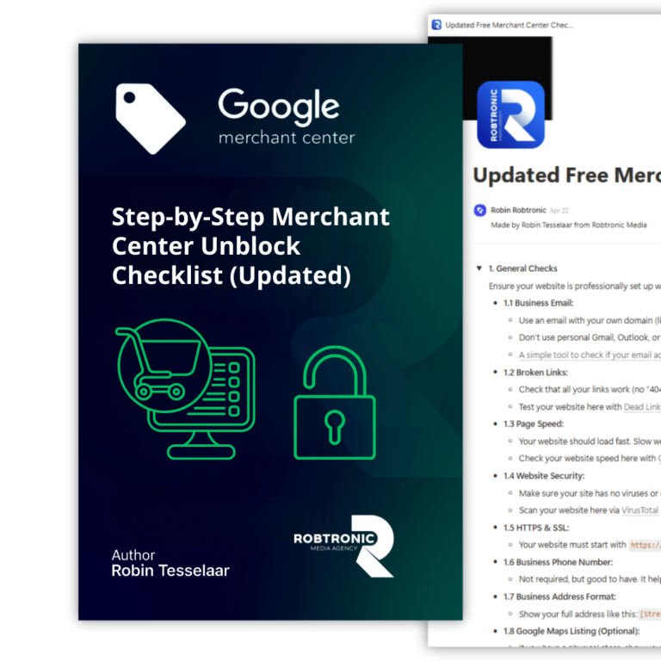The height and width of the screenshot is (661, 661).
Task: Click the Google Merchant Center price tag icon
Action: 151,118
